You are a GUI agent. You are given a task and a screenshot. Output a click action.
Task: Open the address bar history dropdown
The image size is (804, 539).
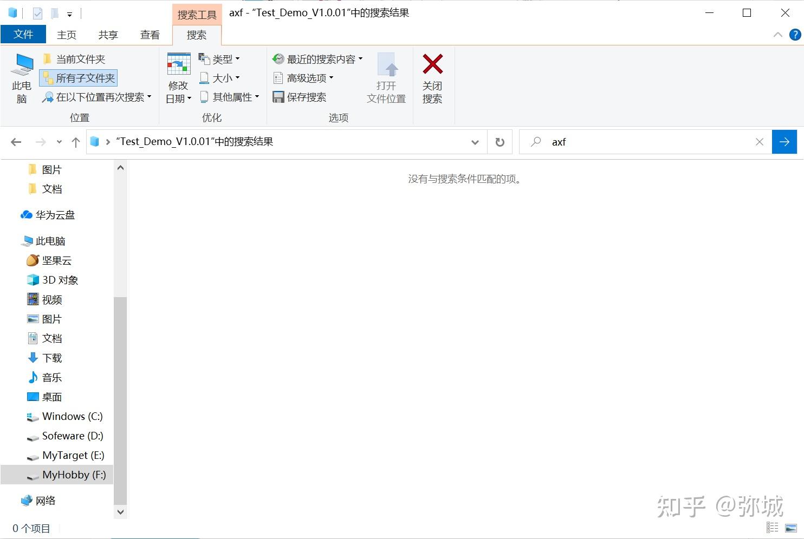click(475, 142)
